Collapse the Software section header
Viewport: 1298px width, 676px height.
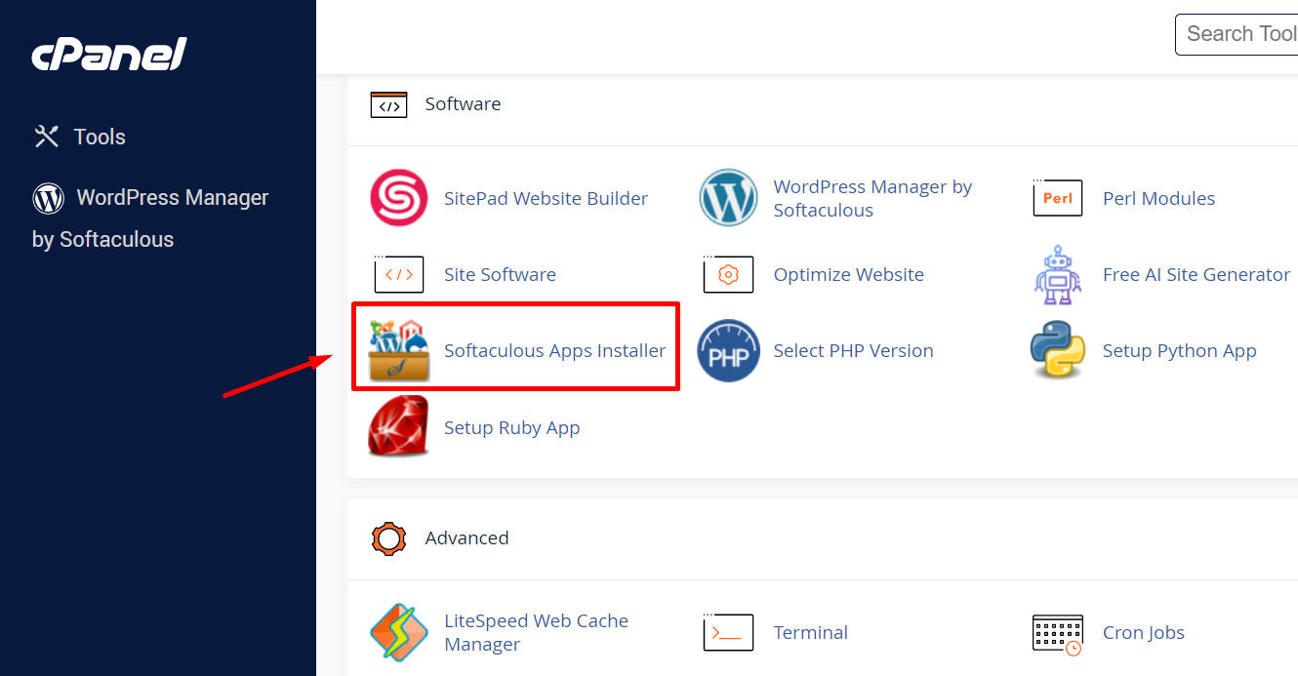point(823,104)
